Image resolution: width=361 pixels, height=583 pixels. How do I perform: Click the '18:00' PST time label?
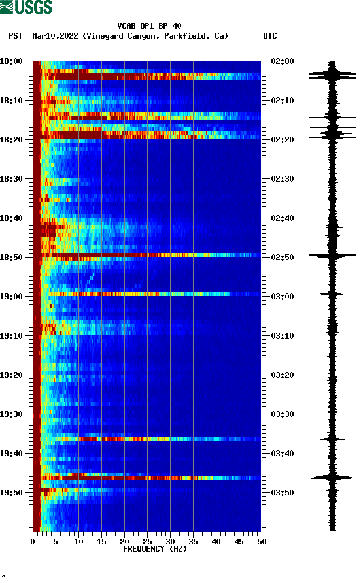click(11, 61)
